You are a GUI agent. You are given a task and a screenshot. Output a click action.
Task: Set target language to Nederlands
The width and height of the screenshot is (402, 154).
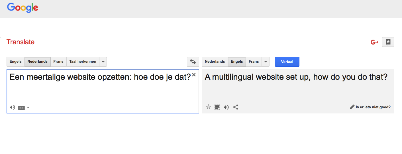[215, 62]
